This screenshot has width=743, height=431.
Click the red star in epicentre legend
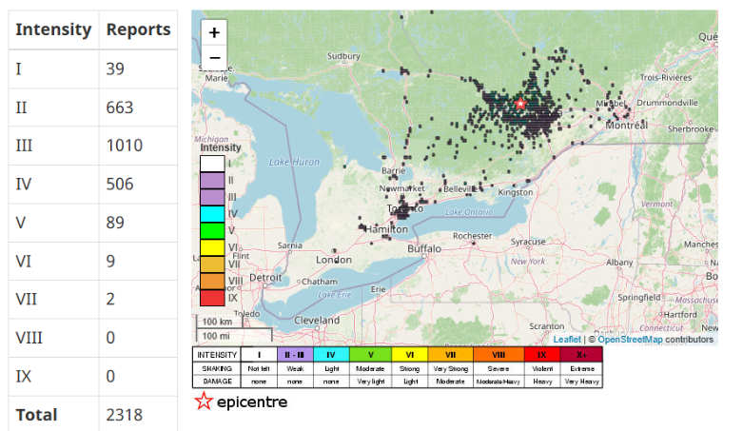[203, 402]
